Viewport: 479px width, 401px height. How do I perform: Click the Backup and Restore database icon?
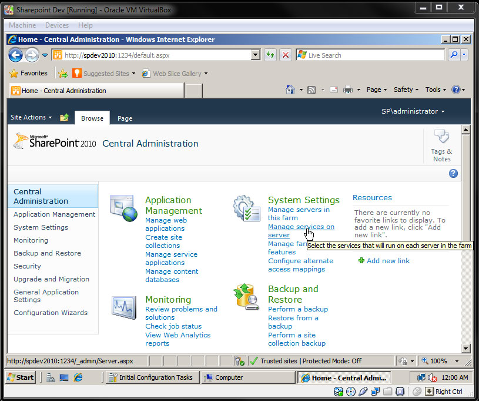click(x=246, y=297)
